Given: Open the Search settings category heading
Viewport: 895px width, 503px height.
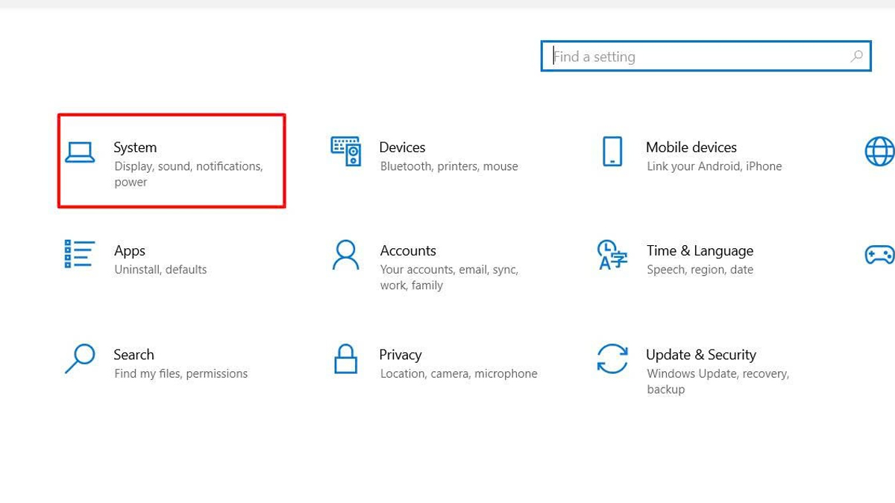Looking at the screenshot, I should pos(134,355).
